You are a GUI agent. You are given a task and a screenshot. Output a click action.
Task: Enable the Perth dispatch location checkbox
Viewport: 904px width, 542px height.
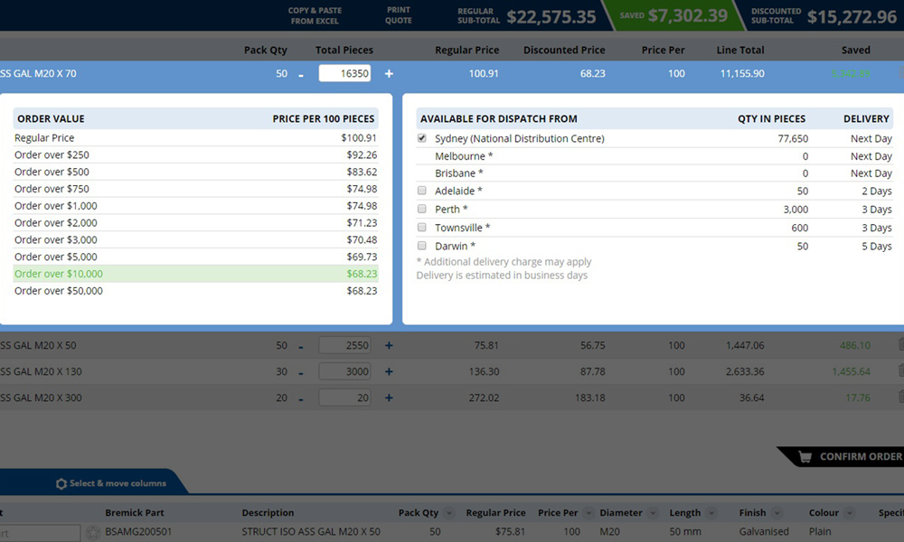[422, 210]
